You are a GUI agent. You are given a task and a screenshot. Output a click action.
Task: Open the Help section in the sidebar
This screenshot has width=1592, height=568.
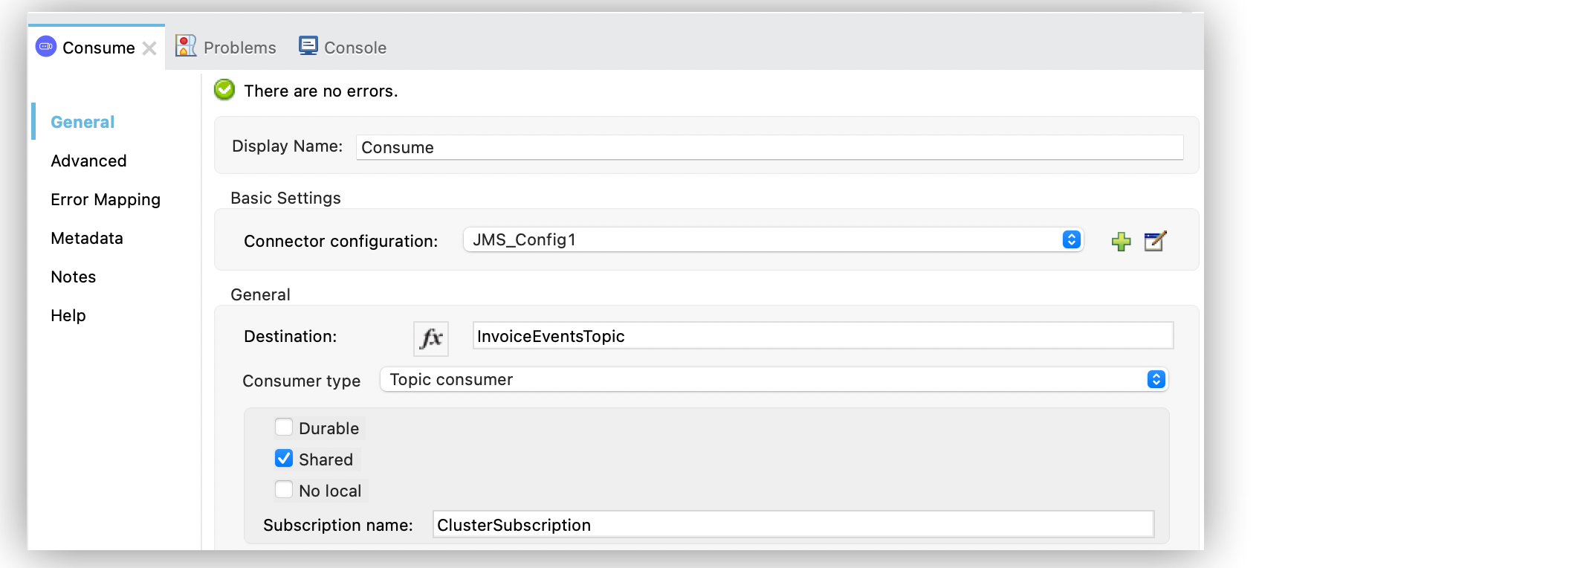point(68,315)
